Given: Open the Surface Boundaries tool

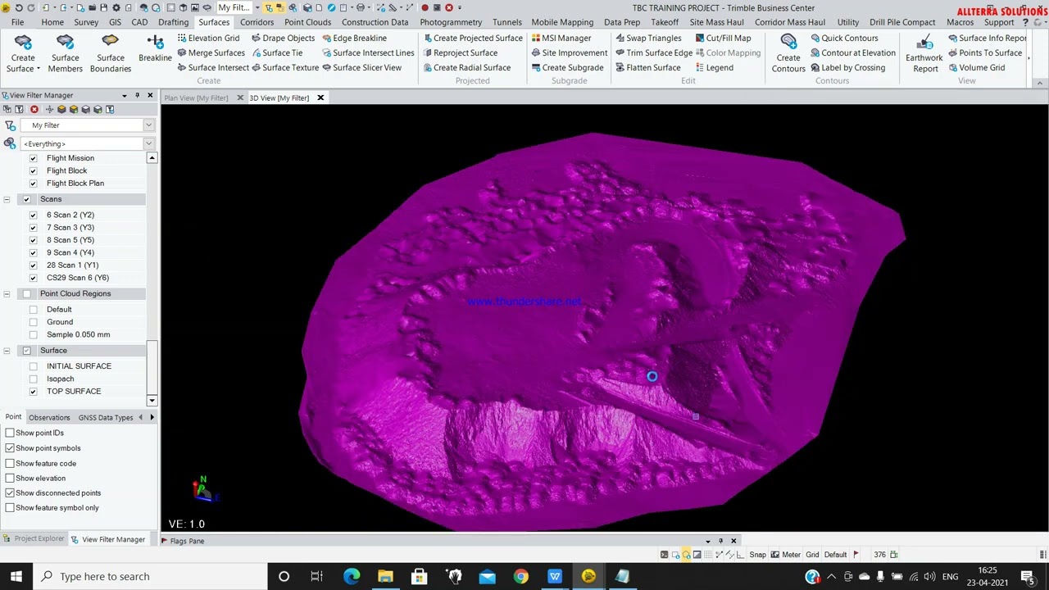Looking at the screenshot, I should [111, 53].
